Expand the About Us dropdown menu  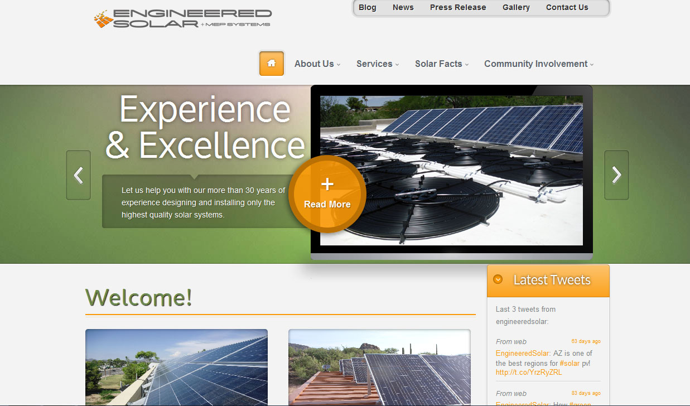[x=317, y=64]
